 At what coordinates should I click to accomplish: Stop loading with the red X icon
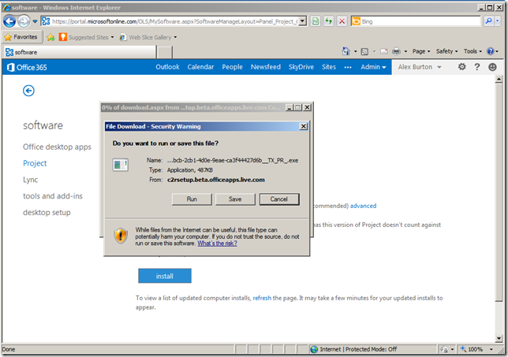[342, 21]
